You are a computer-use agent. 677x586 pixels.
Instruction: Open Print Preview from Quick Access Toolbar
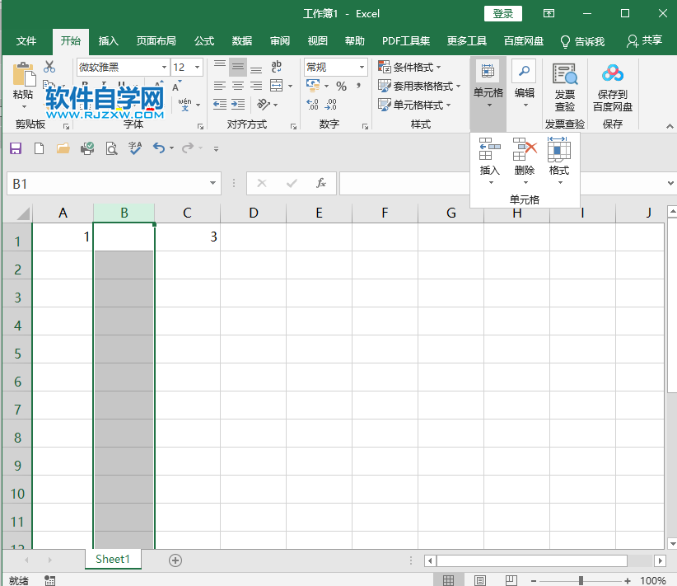110,148
